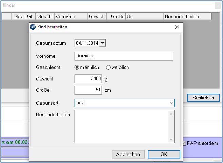The width and height of the screenshot is (223, 163).
Task: Sort by Geb.Dat. column header
Action: (x=23, y=17)
